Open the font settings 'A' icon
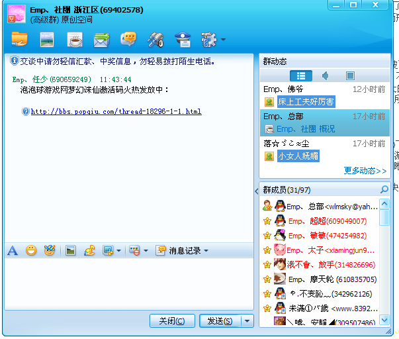399x339 pixels. 12,250
